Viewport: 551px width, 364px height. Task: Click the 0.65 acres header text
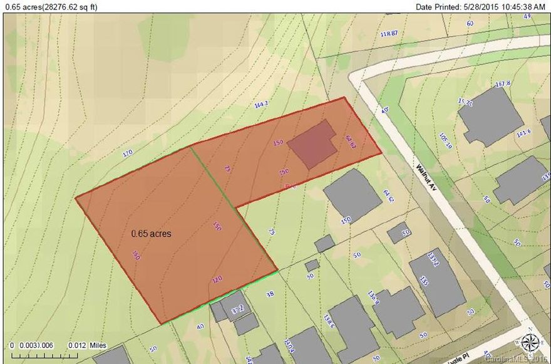[51, 6]
